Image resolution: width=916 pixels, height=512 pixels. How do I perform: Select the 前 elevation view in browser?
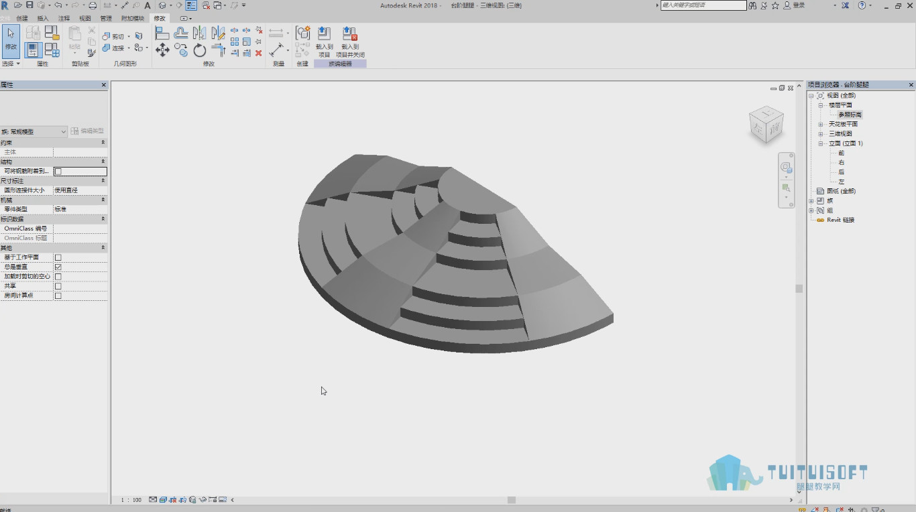(x=842, y=153)
